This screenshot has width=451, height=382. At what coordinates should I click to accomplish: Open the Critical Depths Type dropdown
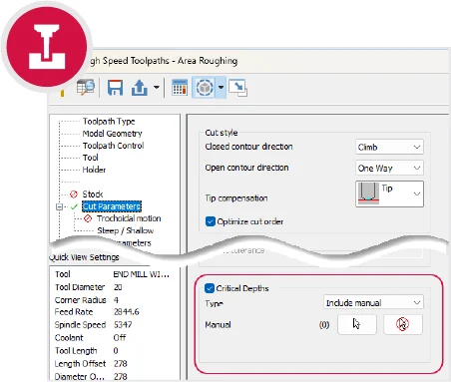373,302
